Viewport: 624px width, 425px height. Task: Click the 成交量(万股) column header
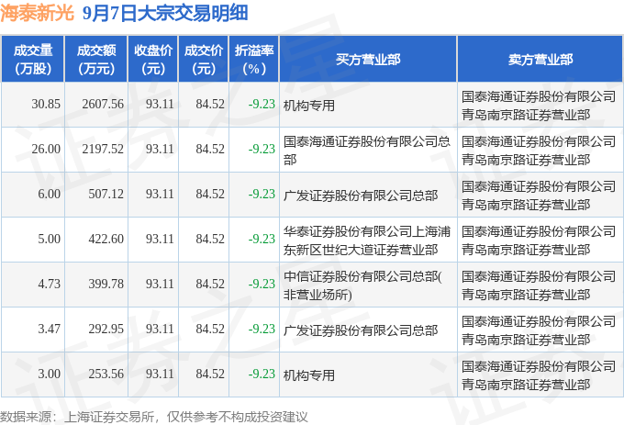point(33,59)
